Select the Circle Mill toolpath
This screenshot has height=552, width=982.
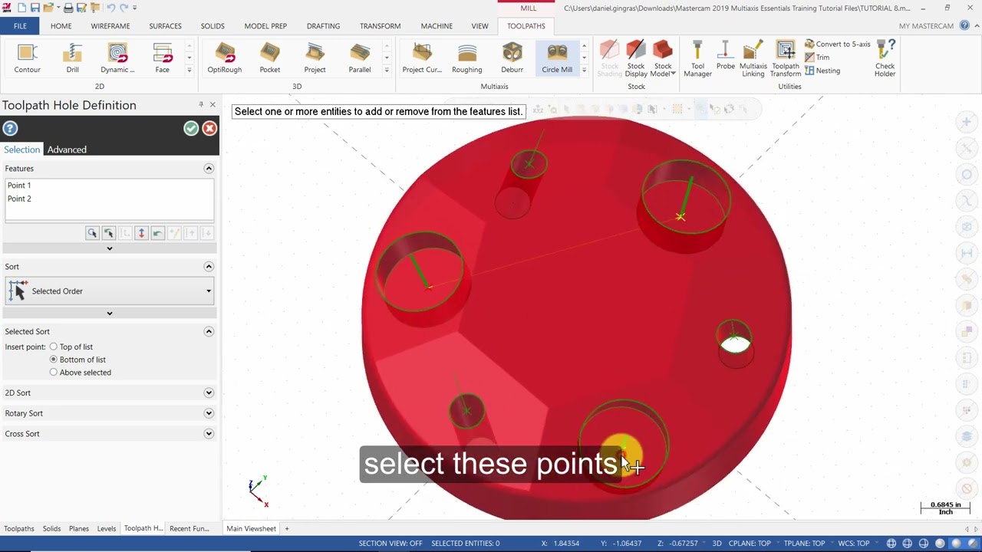pos(557,58)
